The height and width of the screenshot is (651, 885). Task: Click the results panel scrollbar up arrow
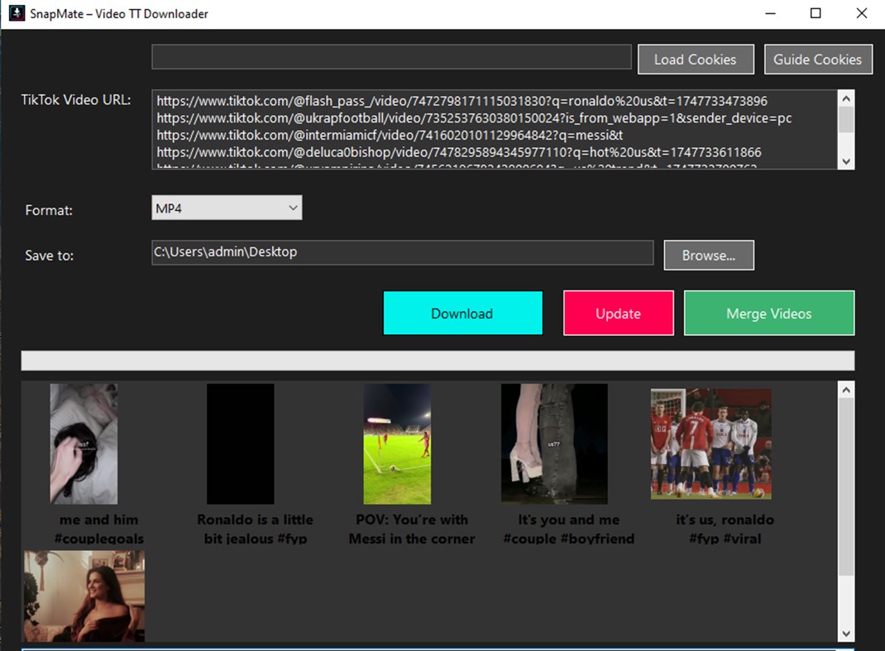tap(845, 389)
